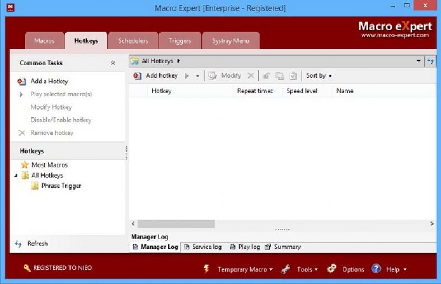Click the toolbar delete X icon
441x284 pixels.
[251, 75]
